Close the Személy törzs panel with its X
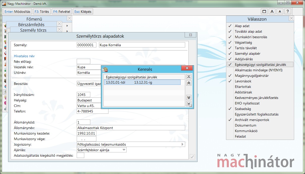This screenshot has height=174, width=305. click(59, 29)
